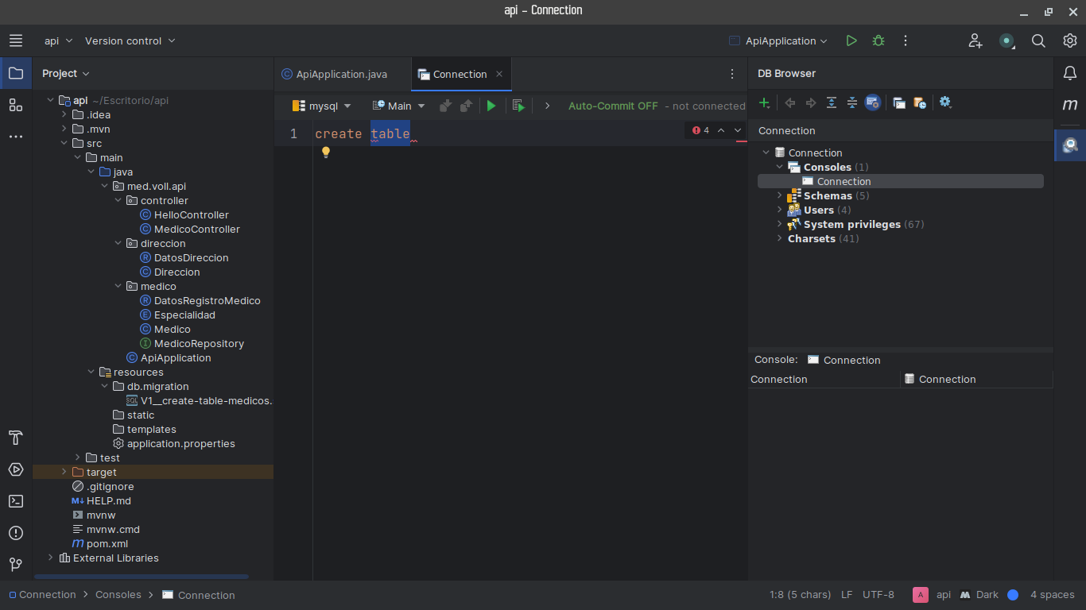
Task: Open Version control dropdown
Action: (130, 41)
